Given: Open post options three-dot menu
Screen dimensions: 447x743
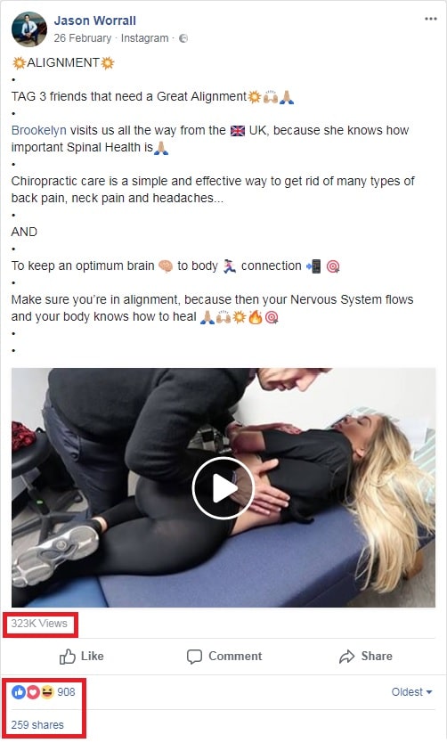Looking at the screenshot, I should 430,19.
